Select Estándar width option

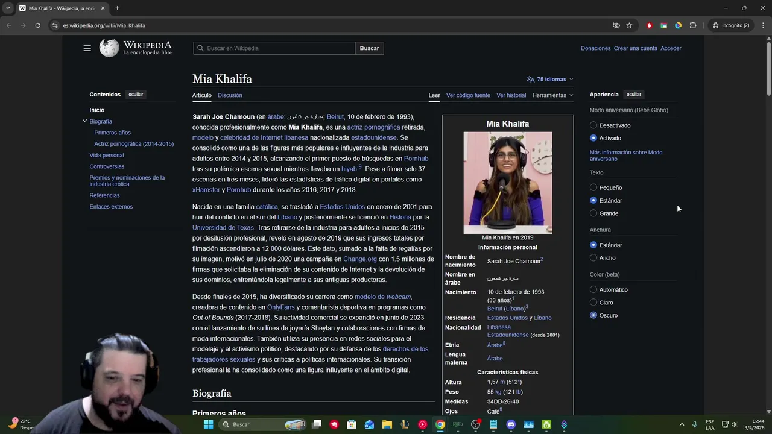pos(593,245)
